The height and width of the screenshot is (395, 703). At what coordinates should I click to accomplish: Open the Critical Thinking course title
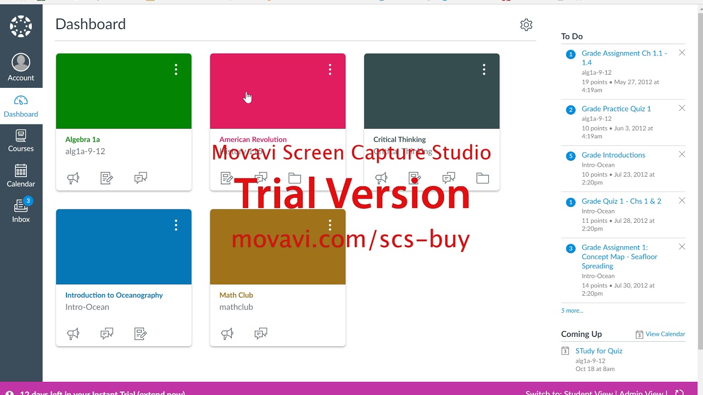point(399,139)
